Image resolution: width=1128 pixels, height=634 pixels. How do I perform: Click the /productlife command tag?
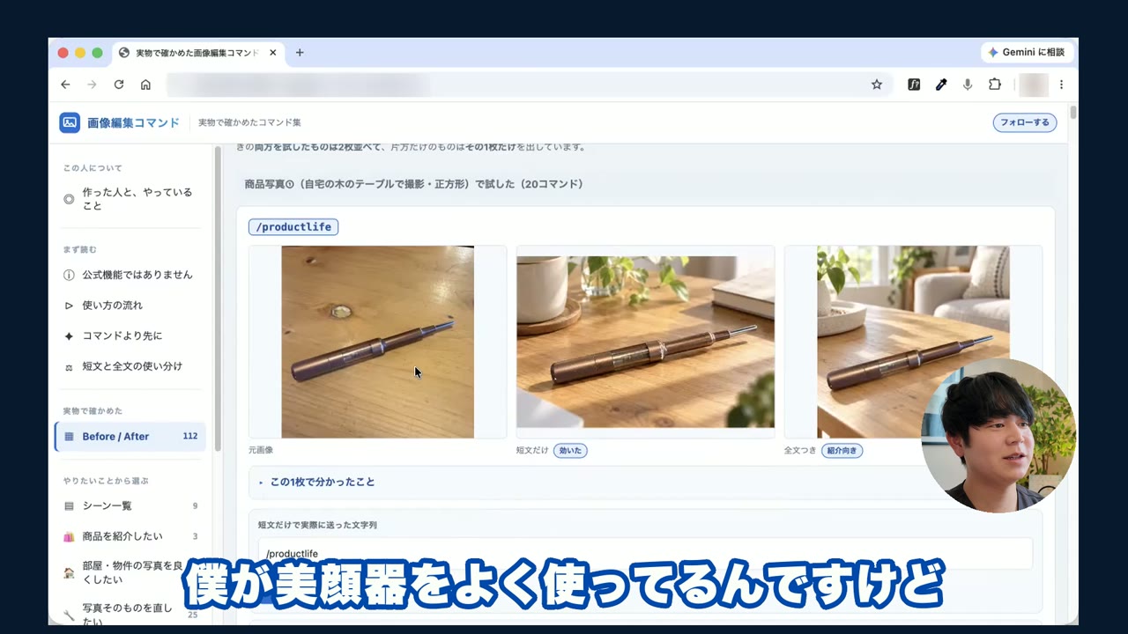(293, 227)
